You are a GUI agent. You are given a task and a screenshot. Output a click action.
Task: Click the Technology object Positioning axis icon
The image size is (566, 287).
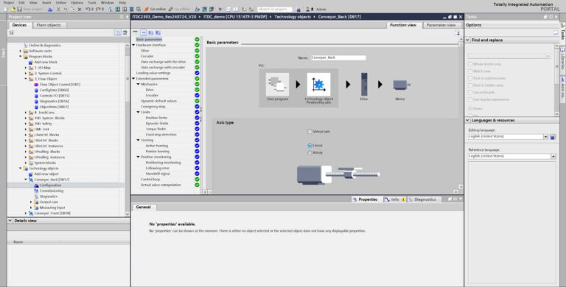pyautogui.click(x=318, y=84)
